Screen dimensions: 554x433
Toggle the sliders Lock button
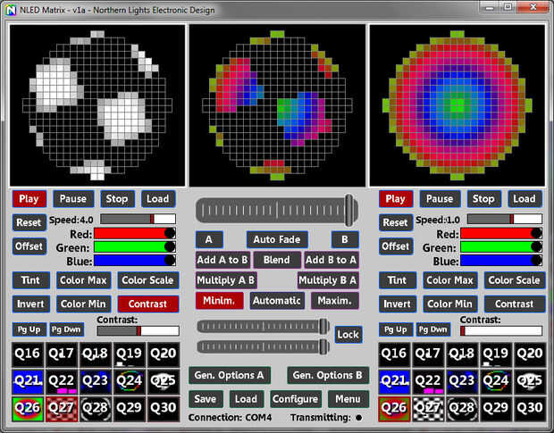tap(348, 335)
